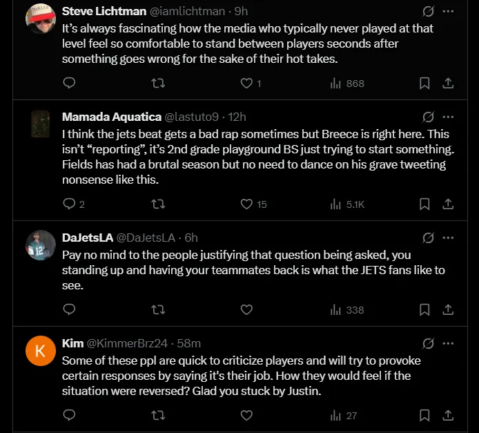The image size is (479, 433).
Task: Like Steve Lichtman's tweet
Action: coord(246,84)
